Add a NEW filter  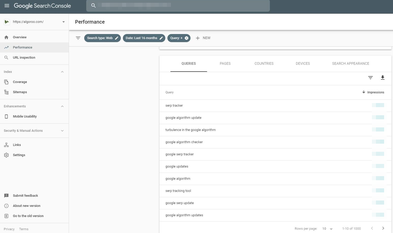[x=203, y=38]
